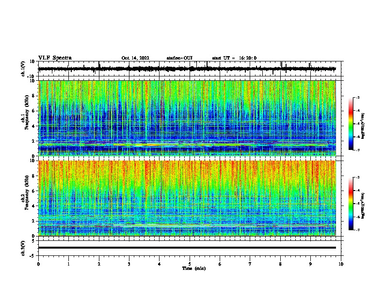Click the "VLF Spectra" plot title
The image size is (384, 296).
pos(55,58)
